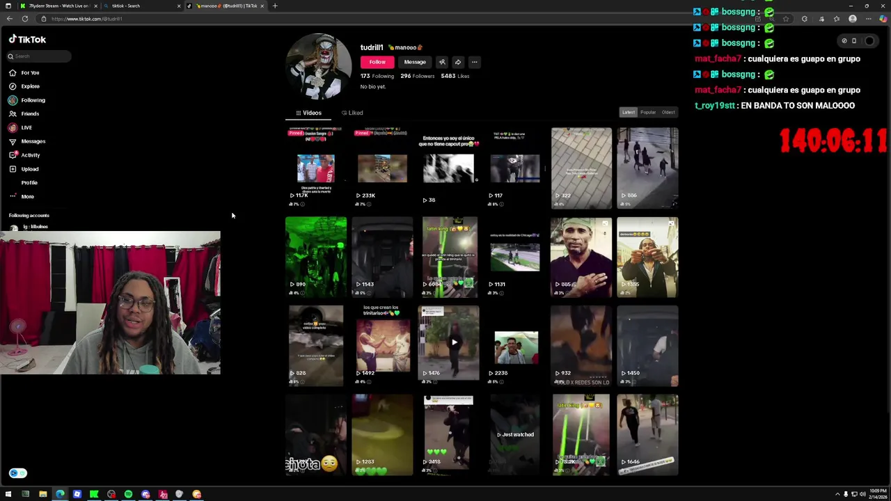Open the pinned video with 23.1K views
Viewport: 891px width, 501px height.
tap(382, 168)
